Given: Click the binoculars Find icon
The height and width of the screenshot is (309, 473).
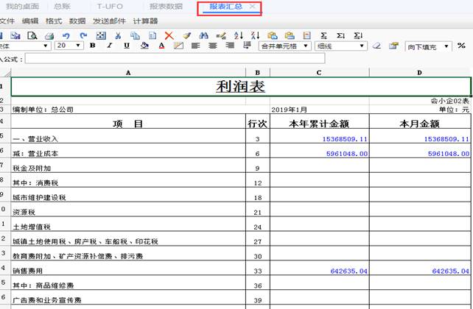Looking at the screenshot, I should (204, 35).
